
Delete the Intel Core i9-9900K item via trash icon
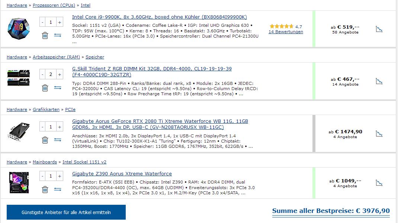pyautogui.click(x=45, y=35)
